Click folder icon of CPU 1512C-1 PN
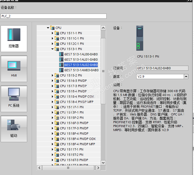 pos(57,44)
